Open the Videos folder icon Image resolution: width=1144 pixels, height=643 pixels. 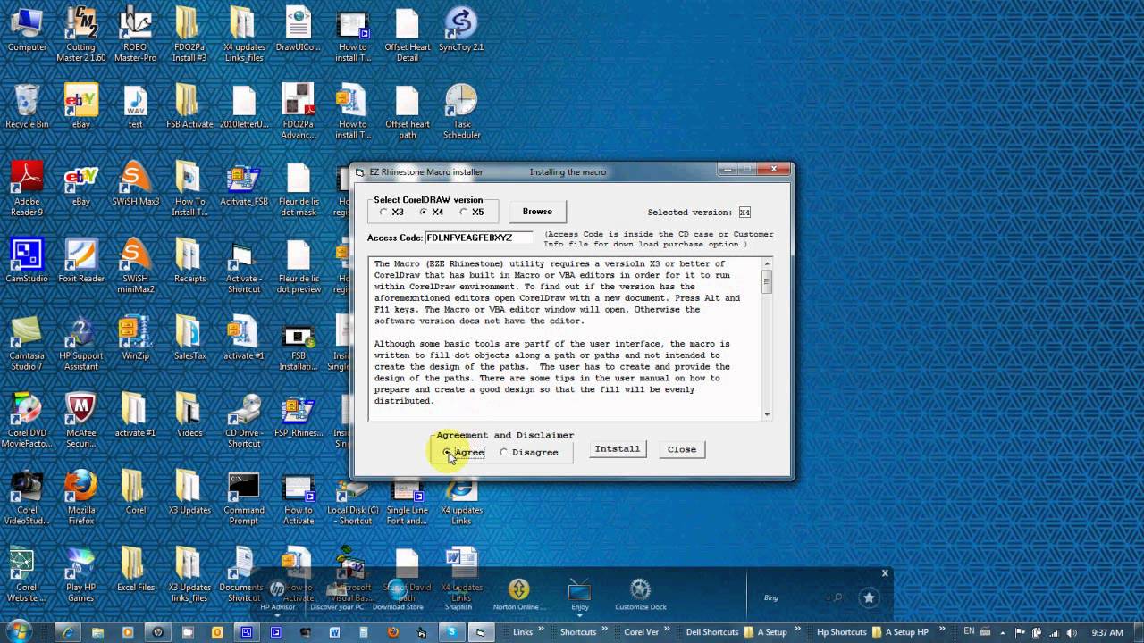point(189,414)
